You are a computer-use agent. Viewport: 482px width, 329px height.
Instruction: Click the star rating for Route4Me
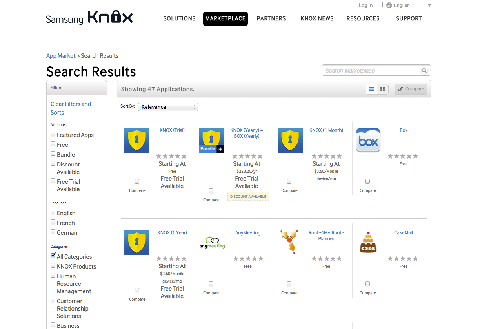click(x=327, y=259)
